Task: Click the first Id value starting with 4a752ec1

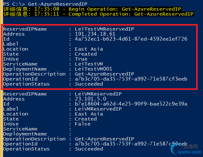Action: coord(131,39)
